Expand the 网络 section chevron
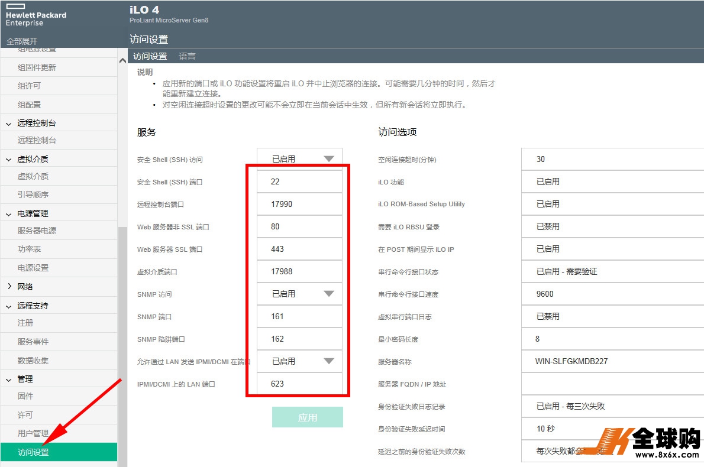The height and width of the screenshot is (467, 704). point(9,286)
